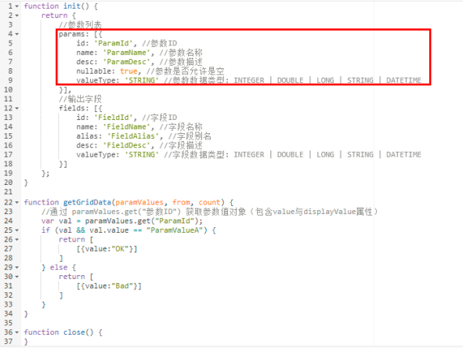Collapse the return array fold arrow on line 26
The image size is (463, 348).
[16, 240]
